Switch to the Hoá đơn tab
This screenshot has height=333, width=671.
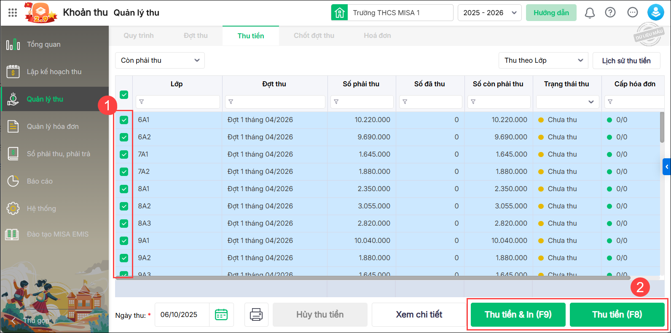point(377,36)
